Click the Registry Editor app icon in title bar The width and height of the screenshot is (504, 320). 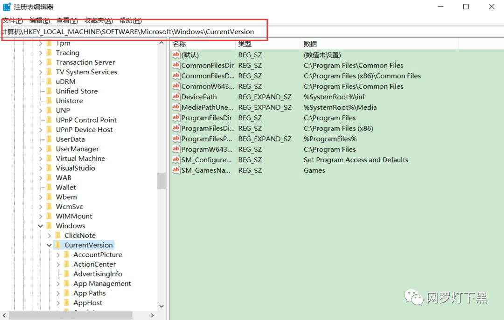click(7, 7)
